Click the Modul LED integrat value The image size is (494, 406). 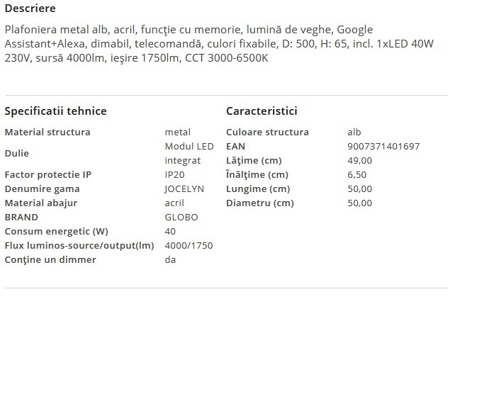[x=189, y=153]
